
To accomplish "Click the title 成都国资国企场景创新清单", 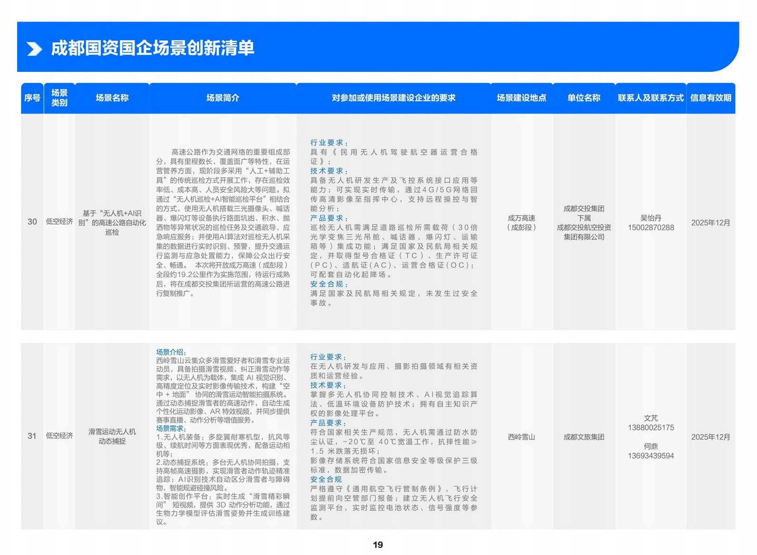I will [152, 49].
